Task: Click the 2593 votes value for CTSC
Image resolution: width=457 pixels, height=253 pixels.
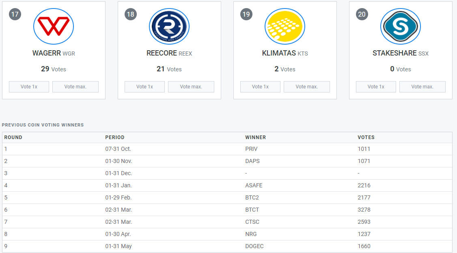Action: tap(364, 222)
